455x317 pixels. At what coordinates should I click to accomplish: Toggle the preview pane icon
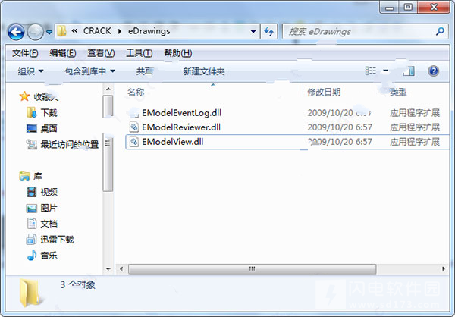point(409,71)
